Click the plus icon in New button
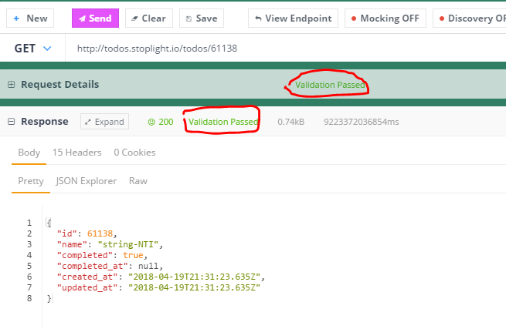Image resolution: width=506 pixels, height=329 pixels. (16, 18)
